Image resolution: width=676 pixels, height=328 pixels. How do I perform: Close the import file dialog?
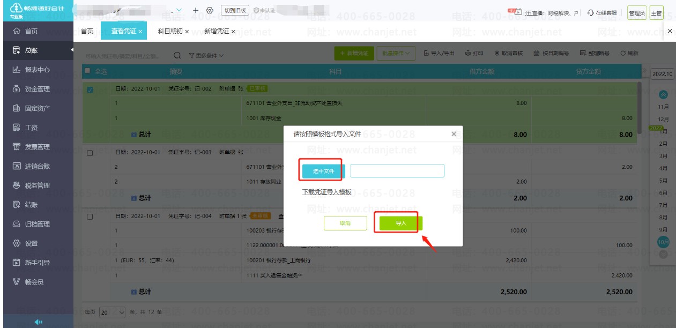[454, 134]
